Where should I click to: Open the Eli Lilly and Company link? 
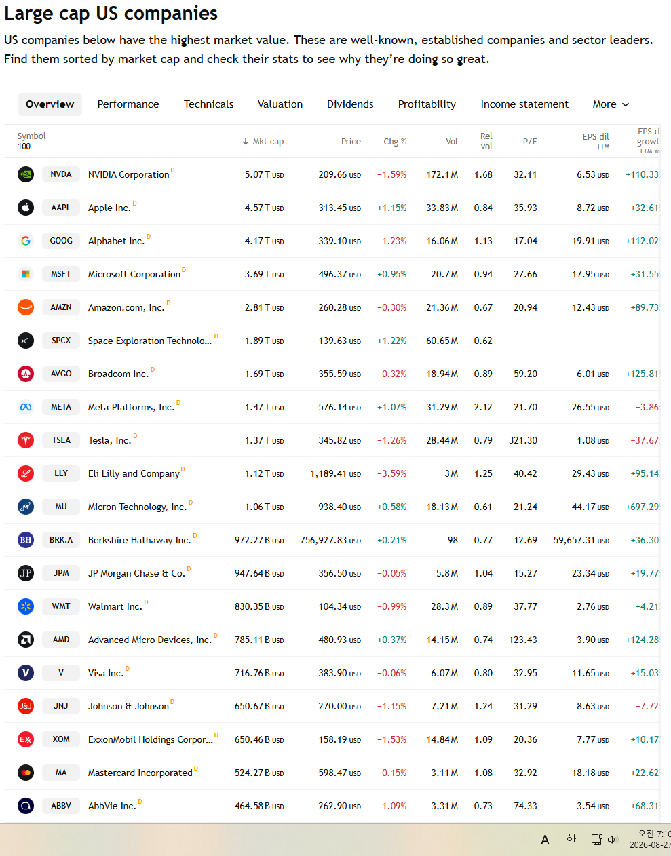(x=134, y=474)
